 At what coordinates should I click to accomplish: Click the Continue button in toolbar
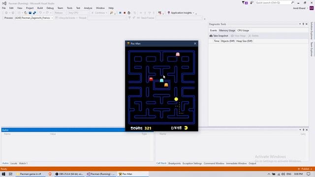(99, 13)
